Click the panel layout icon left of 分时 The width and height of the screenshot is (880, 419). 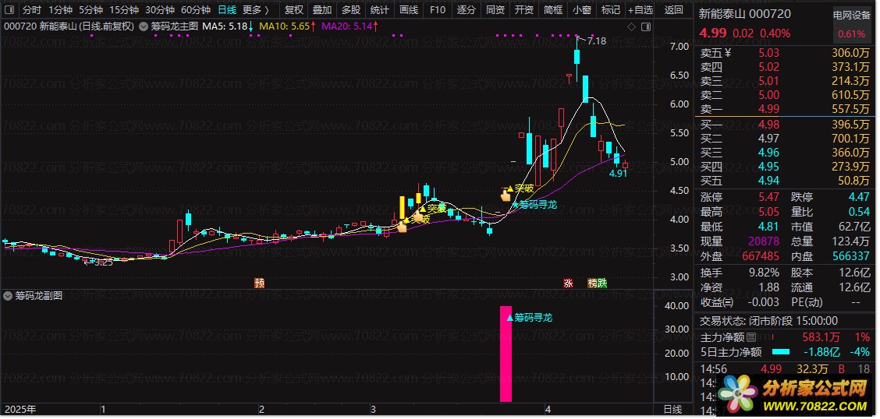[9, 9]
